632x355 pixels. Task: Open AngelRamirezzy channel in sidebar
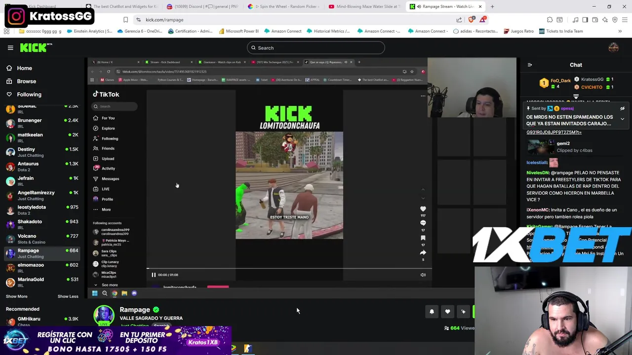click(x=42, y=195)
